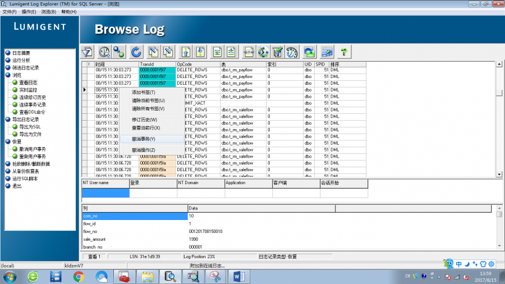Click the clock magnifier search icon
The image size is (505, 284).
click(x=105, y=52)
